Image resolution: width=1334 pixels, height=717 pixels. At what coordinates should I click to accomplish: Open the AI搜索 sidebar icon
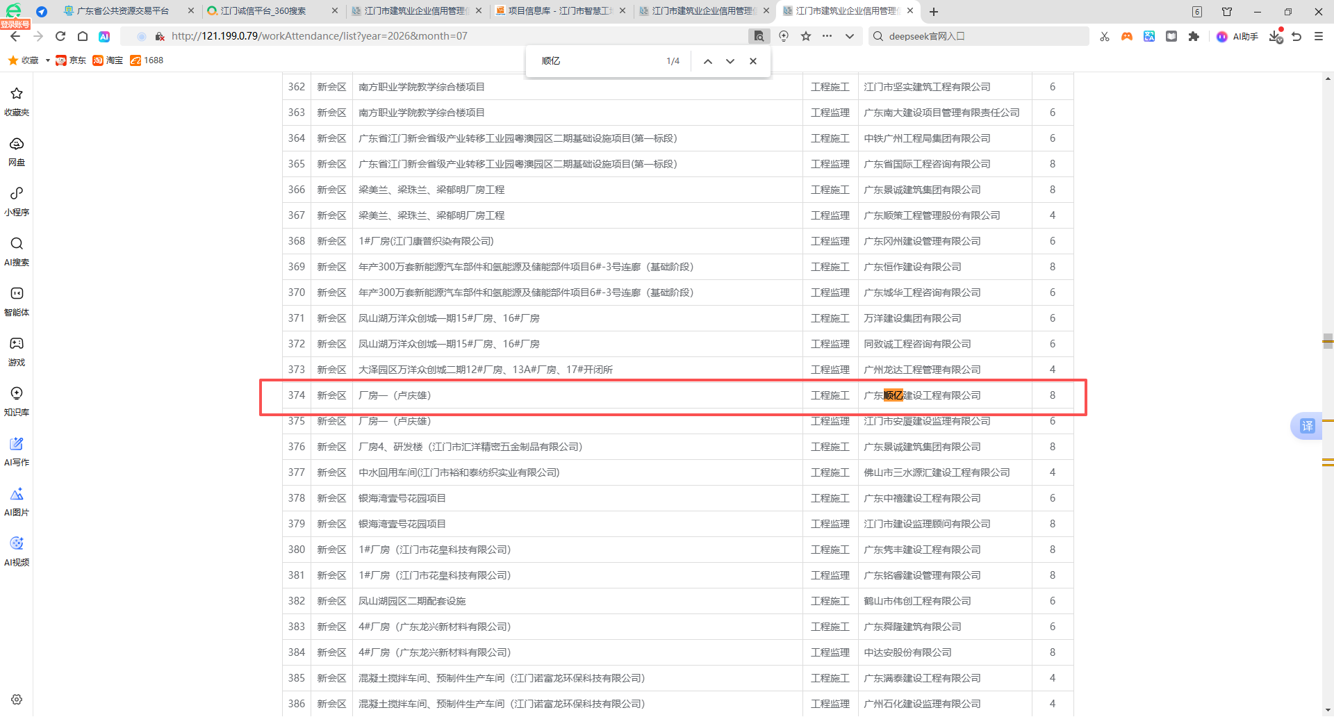point(17,252)
